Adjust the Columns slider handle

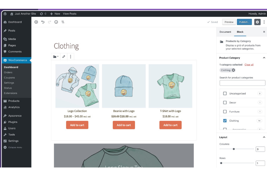point(234,149)
